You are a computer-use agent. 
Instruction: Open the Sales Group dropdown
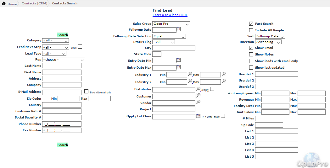171,24
